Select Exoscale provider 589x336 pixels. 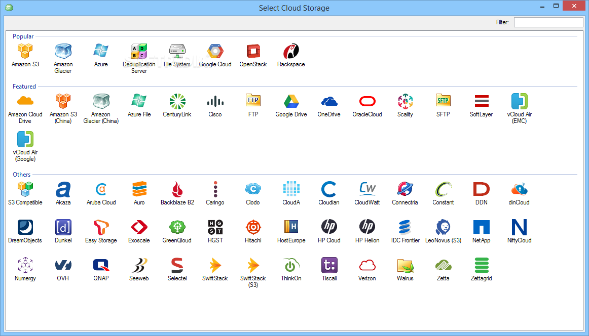pyautogui.click(x=139, y=227)
